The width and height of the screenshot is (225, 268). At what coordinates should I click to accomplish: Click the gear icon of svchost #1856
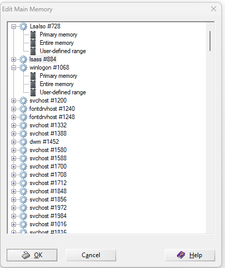tap(23, 199)
